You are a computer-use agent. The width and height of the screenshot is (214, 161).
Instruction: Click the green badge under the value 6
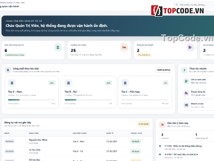click(x=15, y=55)
